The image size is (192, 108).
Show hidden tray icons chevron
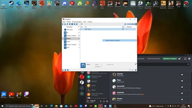pos(166,106)
